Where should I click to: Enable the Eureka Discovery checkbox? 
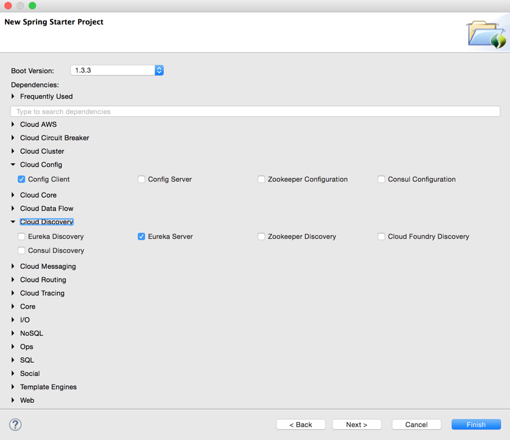click(21, 236)
